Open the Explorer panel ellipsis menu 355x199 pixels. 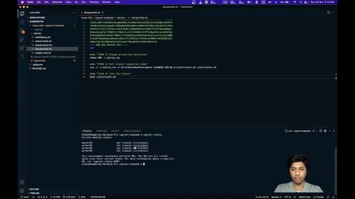(x=74, y=13)
